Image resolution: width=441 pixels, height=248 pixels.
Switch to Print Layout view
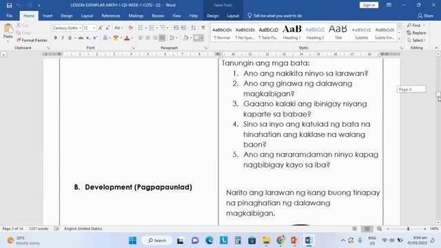pos(367,229)
